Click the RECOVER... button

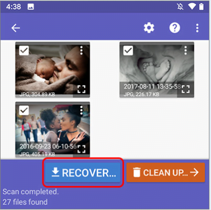(83, 172)
